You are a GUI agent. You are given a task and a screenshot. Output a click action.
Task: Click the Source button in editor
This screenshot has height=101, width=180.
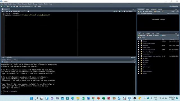[x=129, y=11]
